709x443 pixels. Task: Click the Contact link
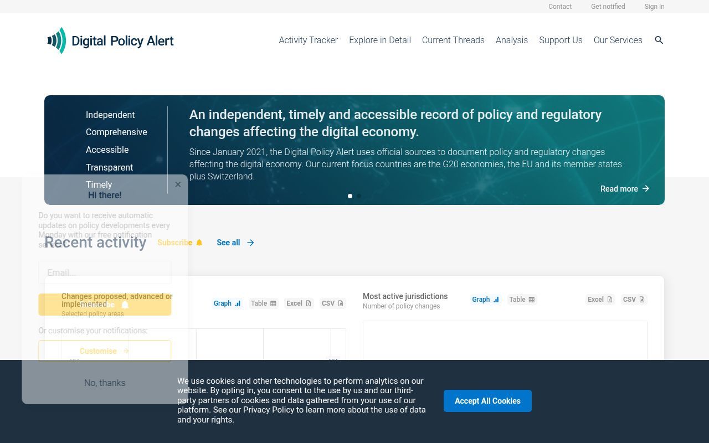[x=560, y=7]
